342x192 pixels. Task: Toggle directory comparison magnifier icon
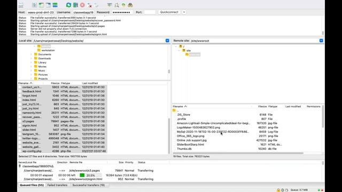(116, 5)
